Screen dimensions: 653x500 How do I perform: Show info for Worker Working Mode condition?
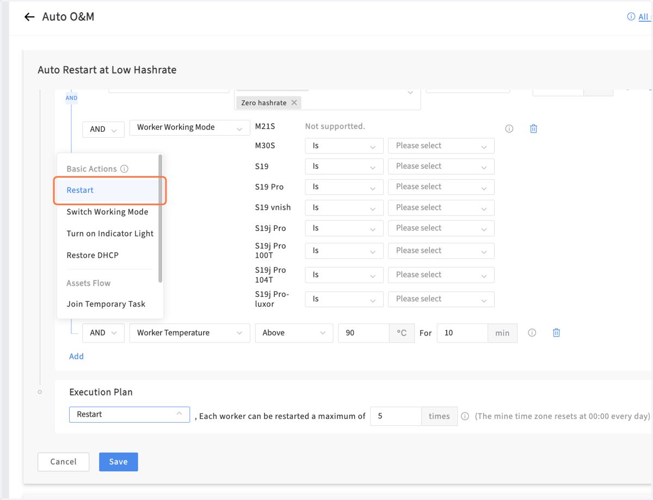pyautogui.click(x=509, y=129)
